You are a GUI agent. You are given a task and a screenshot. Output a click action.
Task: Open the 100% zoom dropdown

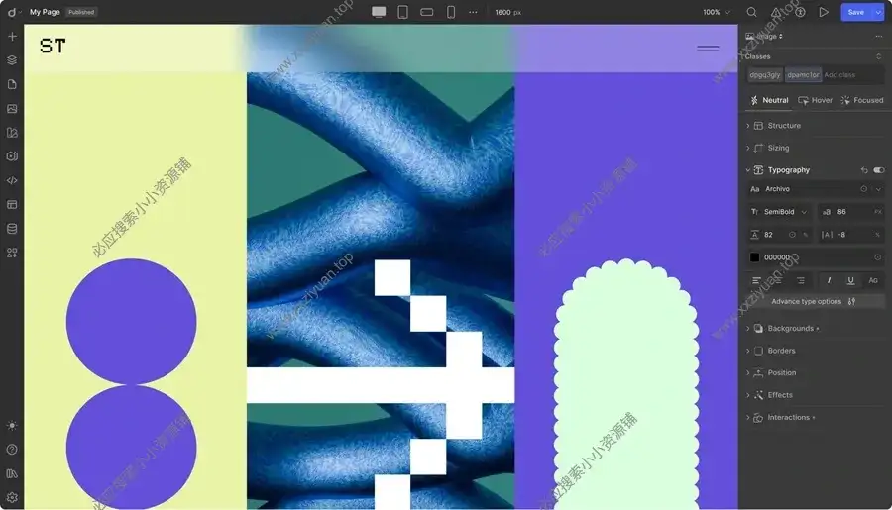point(717,12)
